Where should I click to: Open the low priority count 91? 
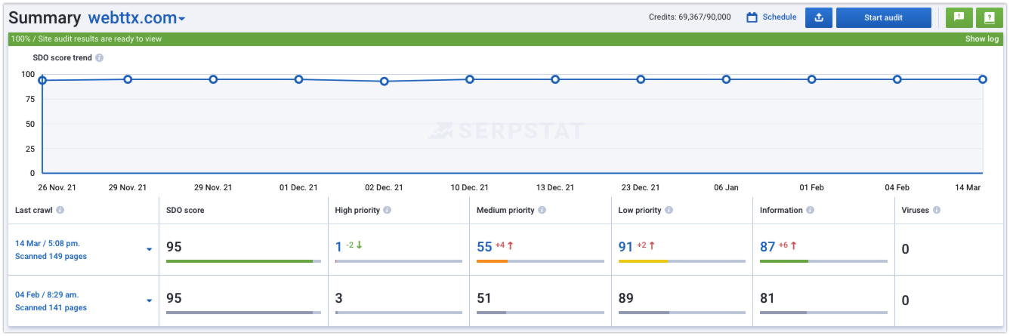[625, 246]
